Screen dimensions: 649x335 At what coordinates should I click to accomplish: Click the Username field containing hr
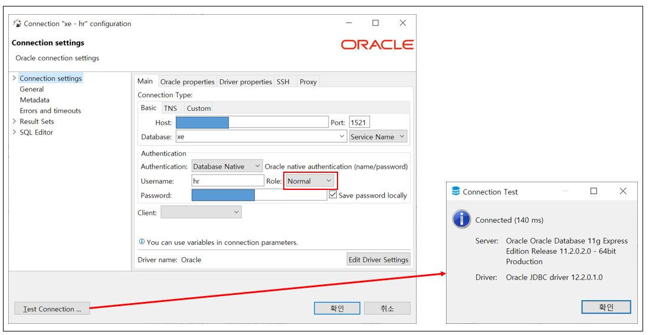click(228, 180)
